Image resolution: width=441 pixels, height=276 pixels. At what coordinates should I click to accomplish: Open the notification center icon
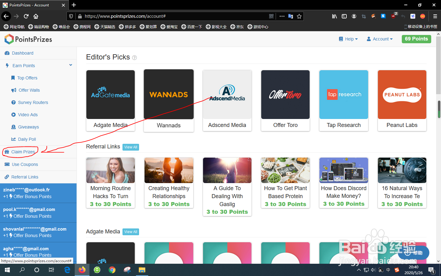tap(432, 270)
